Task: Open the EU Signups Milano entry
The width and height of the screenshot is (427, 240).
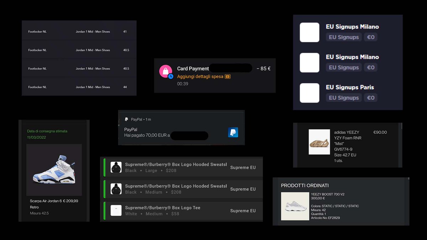Action: 353,27
